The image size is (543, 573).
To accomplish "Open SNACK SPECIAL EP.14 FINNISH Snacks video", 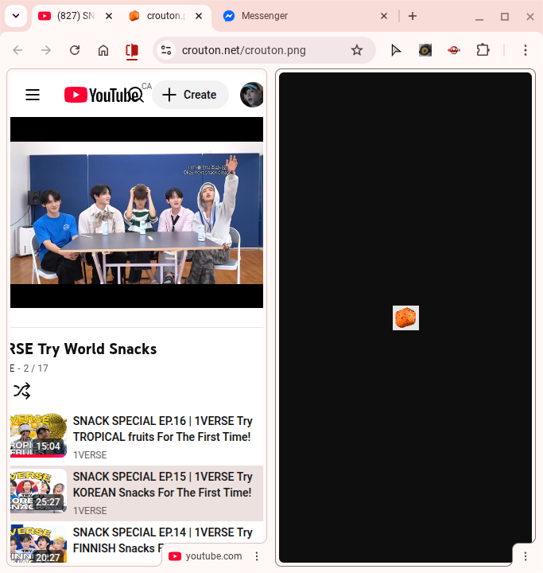I will (x=162, y=540).
